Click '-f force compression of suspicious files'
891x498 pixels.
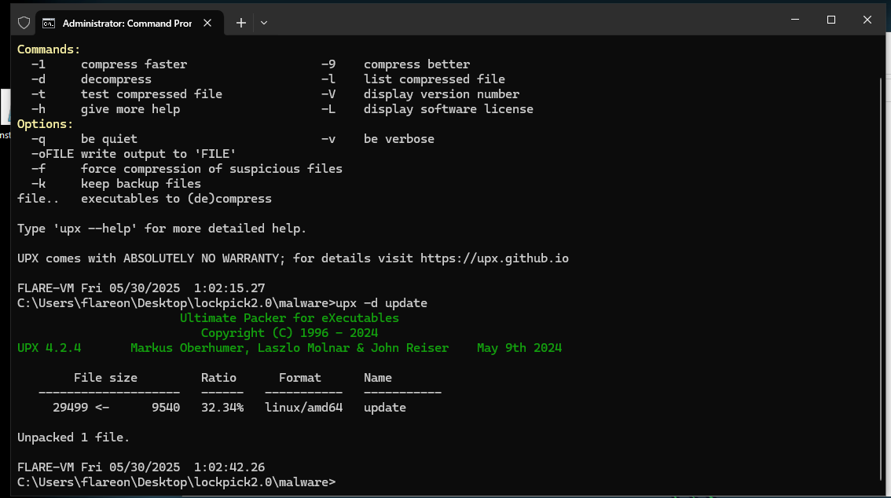[x=187, y=169]
